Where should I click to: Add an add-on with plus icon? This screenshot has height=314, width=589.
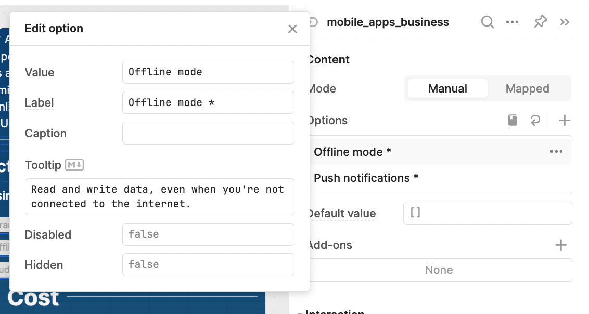coord(561,245)
